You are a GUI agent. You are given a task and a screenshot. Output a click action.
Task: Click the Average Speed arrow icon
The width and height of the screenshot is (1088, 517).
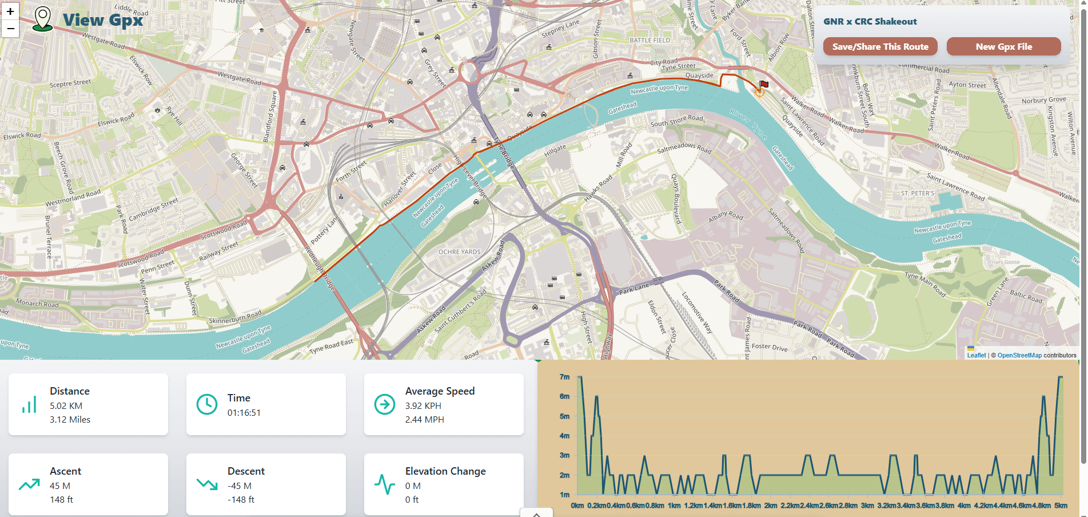385,404
